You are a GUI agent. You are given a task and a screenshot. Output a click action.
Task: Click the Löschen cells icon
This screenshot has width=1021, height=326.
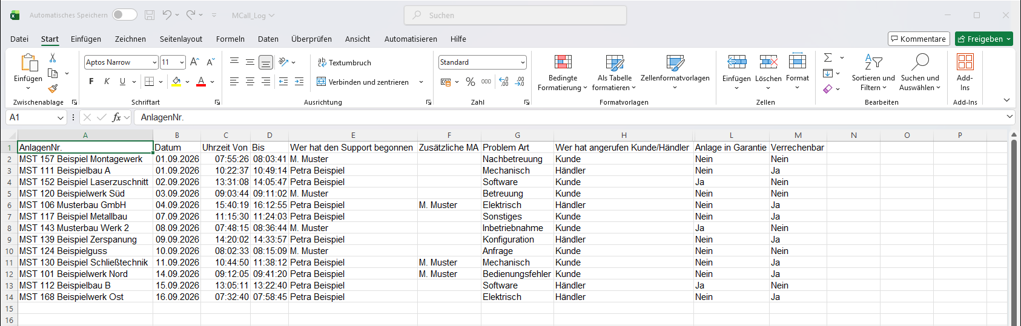point(768,62)
